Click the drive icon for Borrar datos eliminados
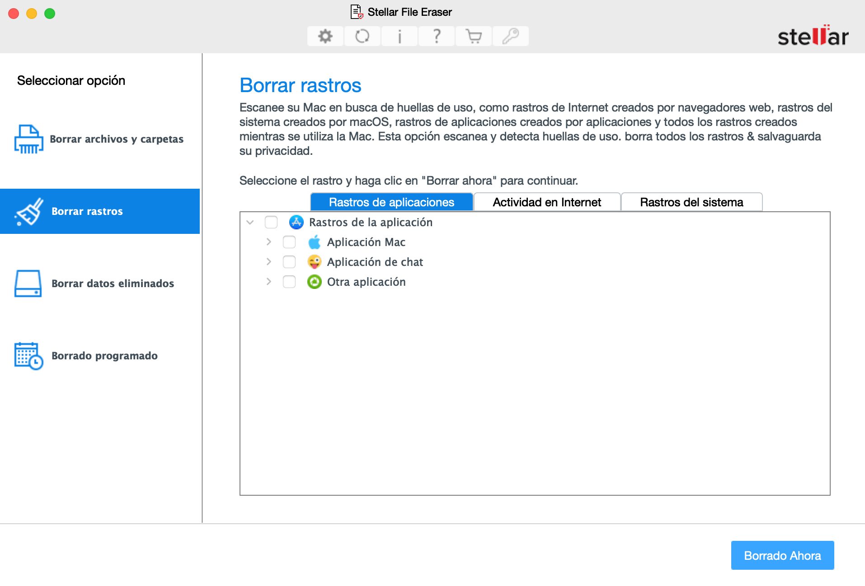Image resolution: width=865 pixels, height=586 pixels. click(28, 284)
